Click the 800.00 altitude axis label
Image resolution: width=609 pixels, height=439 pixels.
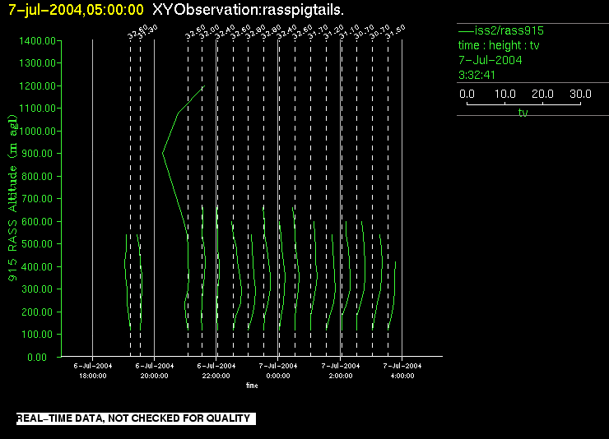[37, 176]
